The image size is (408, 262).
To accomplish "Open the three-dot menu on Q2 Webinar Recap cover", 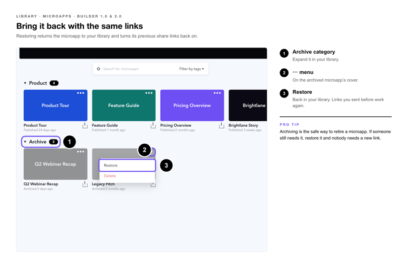I will (x=80, y=152).
